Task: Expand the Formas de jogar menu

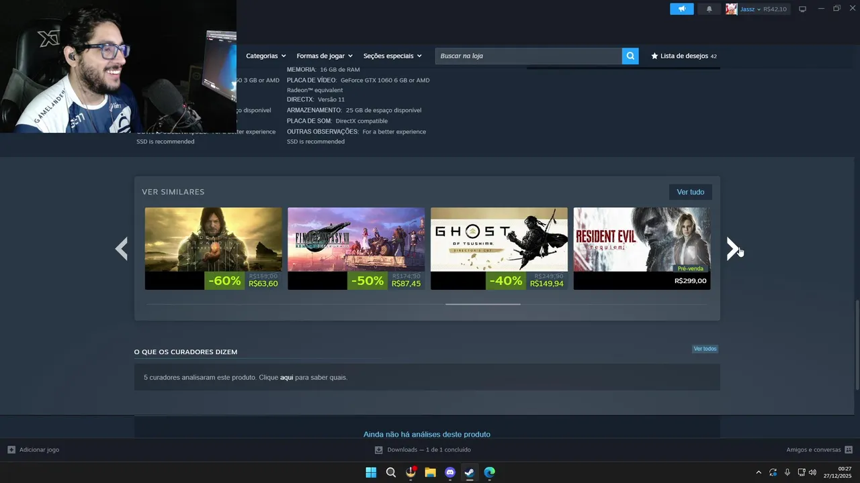Action: coord(325,56)
